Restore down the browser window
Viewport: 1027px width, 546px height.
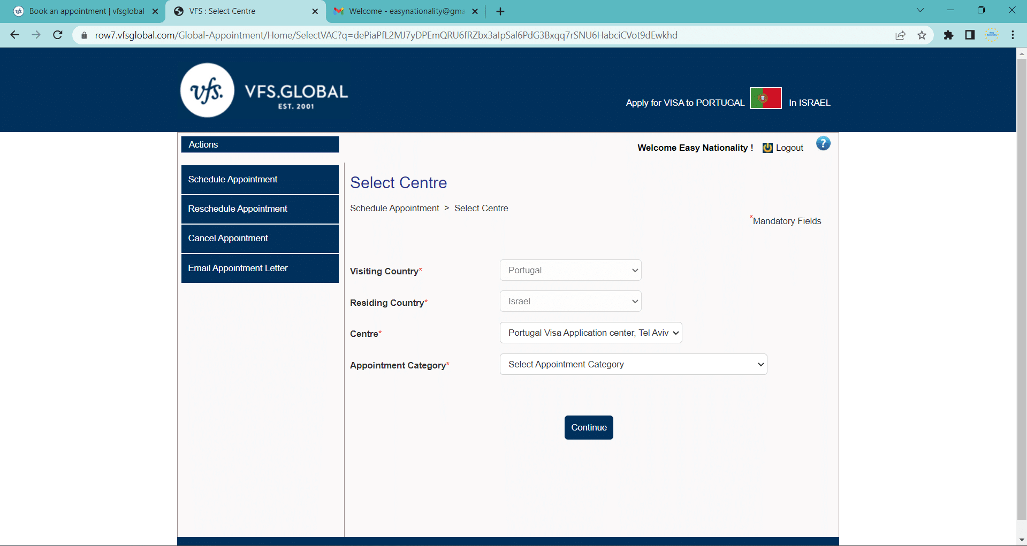(981, 10)
